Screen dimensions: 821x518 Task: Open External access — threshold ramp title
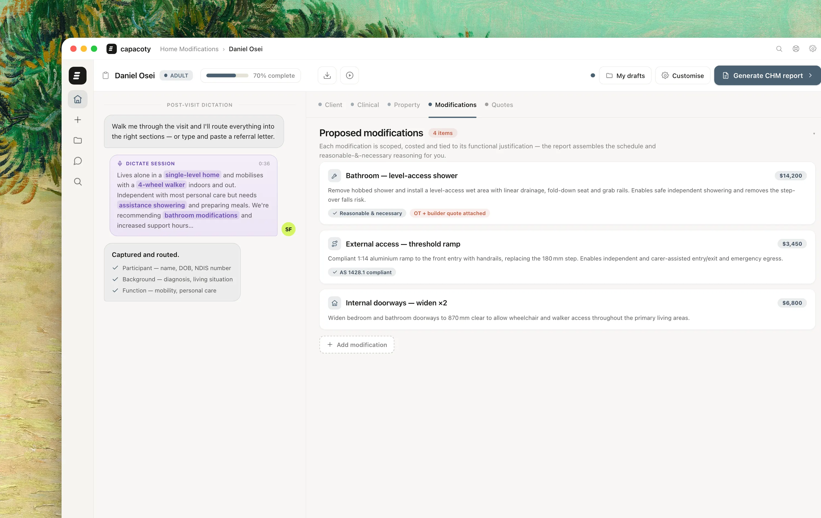(403, 244)
